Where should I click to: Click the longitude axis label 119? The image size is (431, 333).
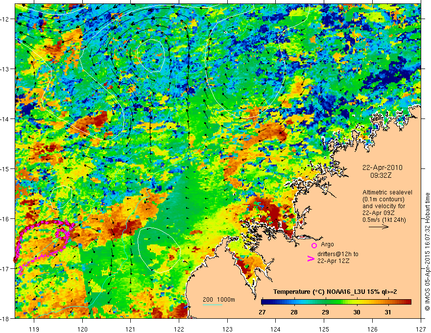(34, 330)
